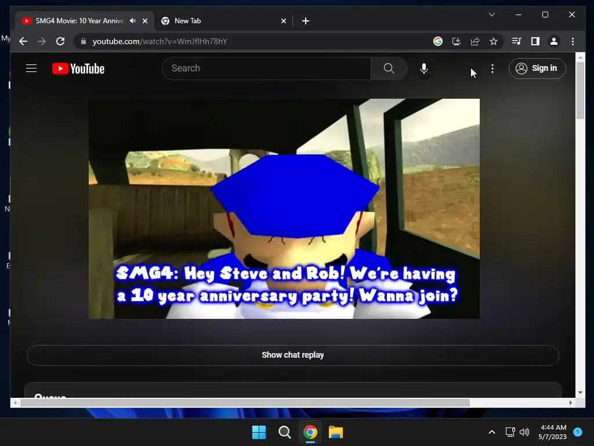Select the youtube.com address bar URL

tap(160, 41)
